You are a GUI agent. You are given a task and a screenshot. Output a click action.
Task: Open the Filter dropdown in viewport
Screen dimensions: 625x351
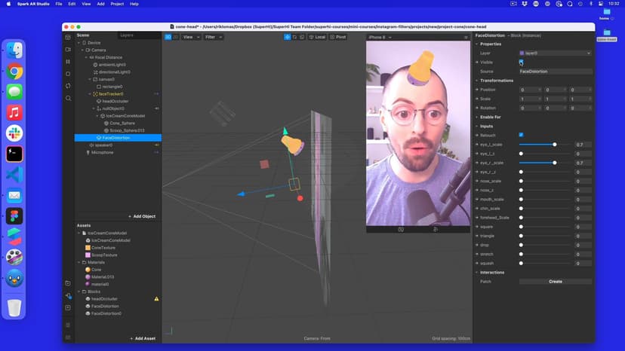coord(214,37)
